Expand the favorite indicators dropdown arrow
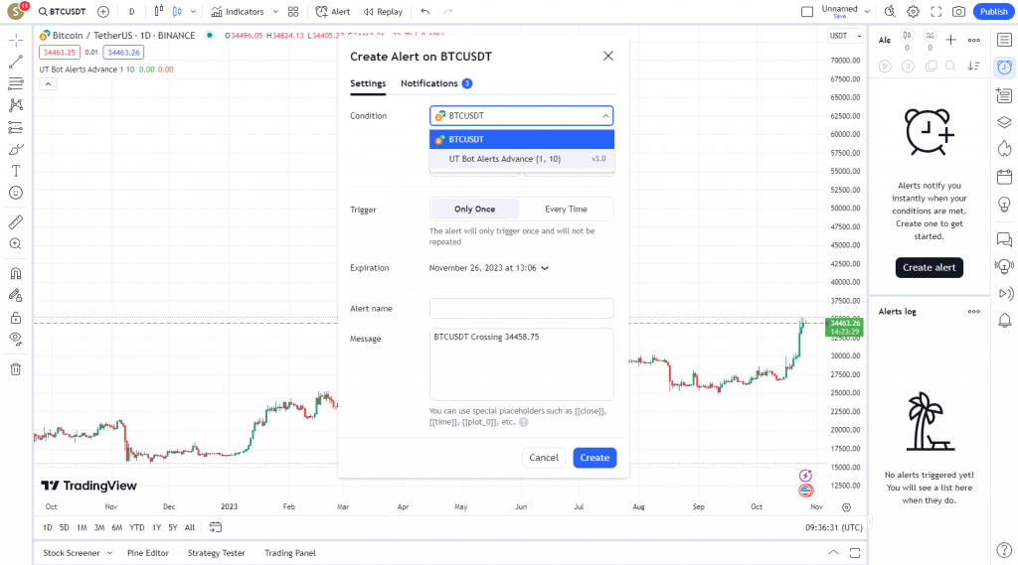This screenshot has width=1018, height=565. (x=275, y=12)
